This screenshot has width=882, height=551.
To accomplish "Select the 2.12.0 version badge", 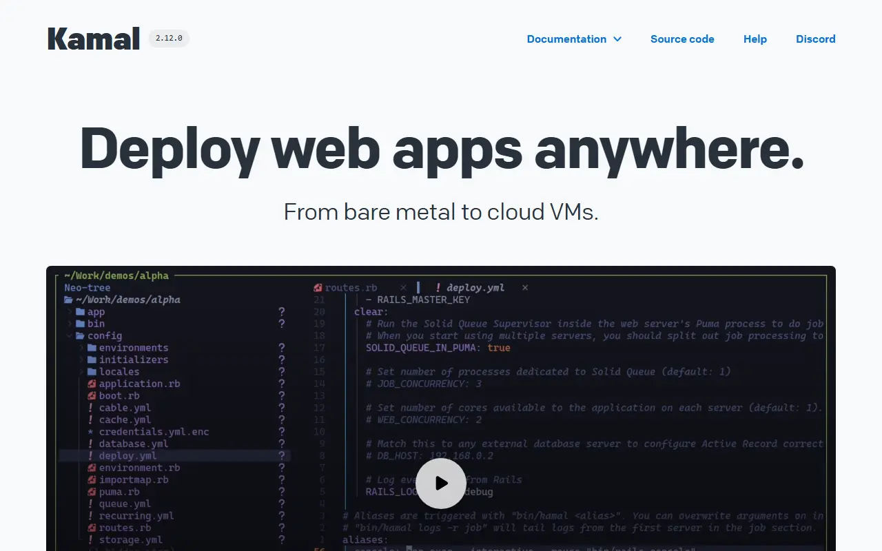I will (x=169, y=39).
